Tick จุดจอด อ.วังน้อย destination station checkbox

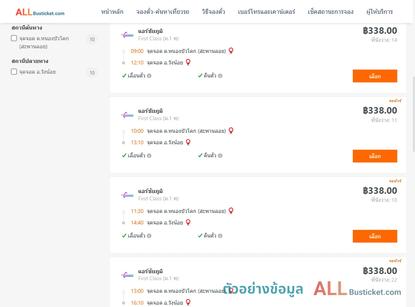click(x=14, y=72)
